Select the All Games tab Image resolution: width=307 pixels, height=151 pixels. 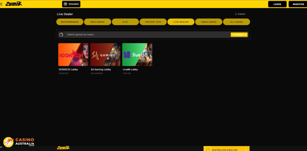coord(237,22)
